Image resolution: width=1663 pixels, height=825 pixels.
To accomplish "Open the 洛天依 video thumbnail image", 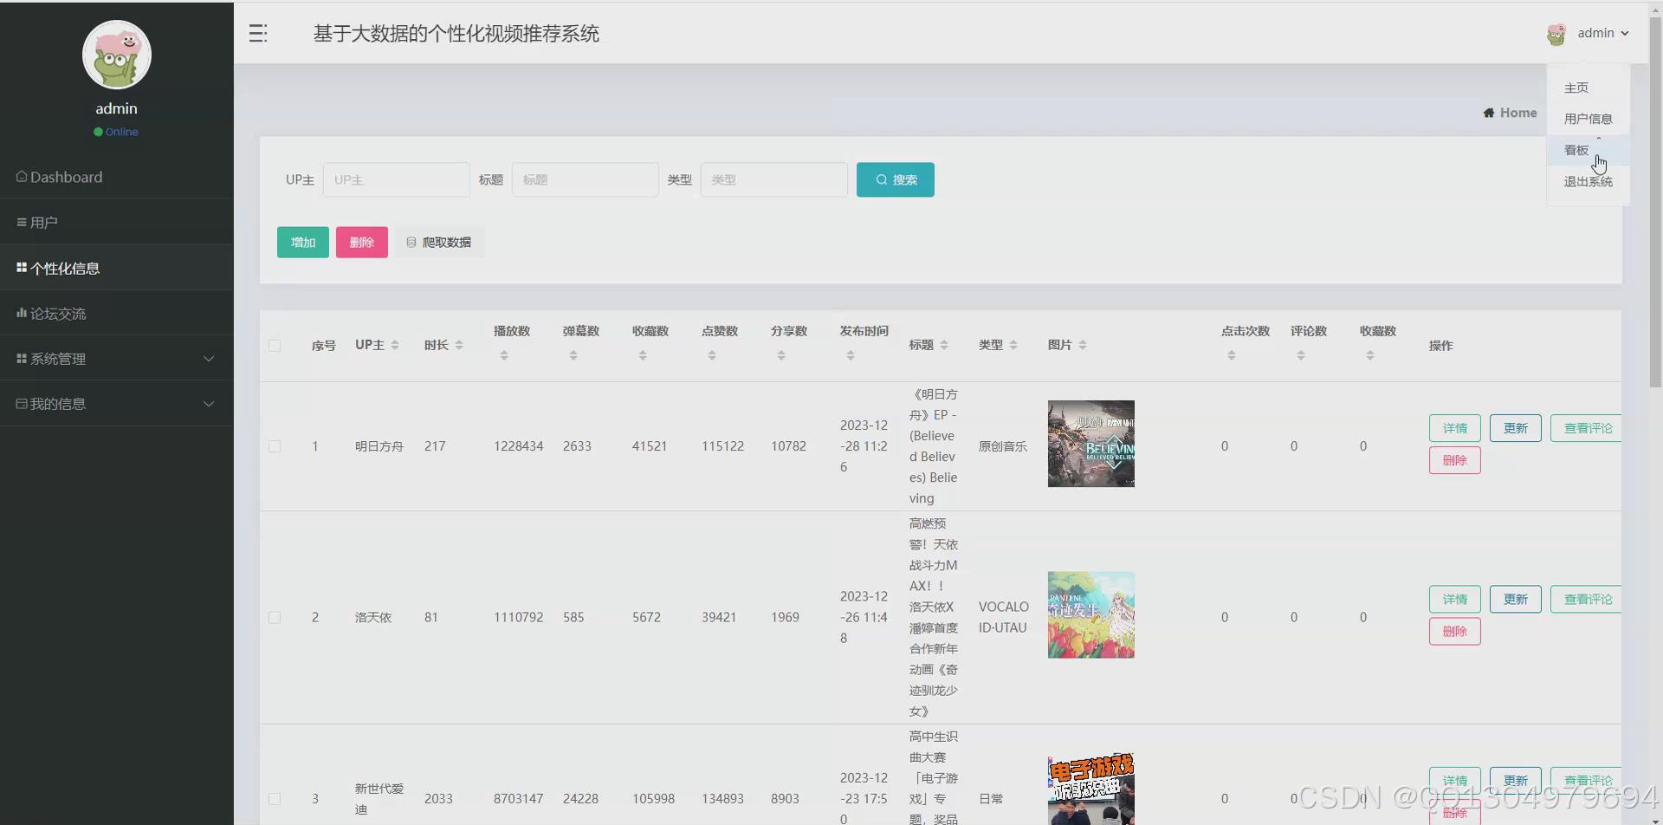I will (x=1091, y=614).
